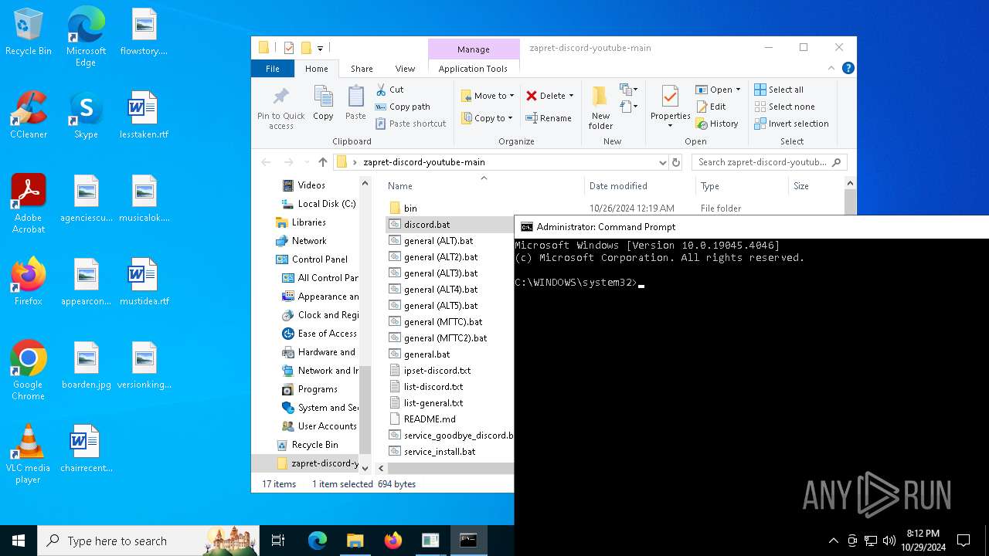Image resolution: width=989 pixels, height=556 pixels.
Task: Click the taskbar search box
Action: (x=149, y=541)
